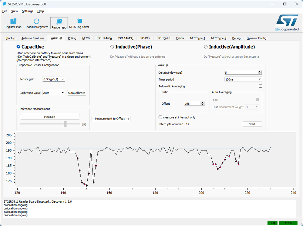303x226 pixels.
Task: Switch to the Debug tab
Action: [236, 38]
